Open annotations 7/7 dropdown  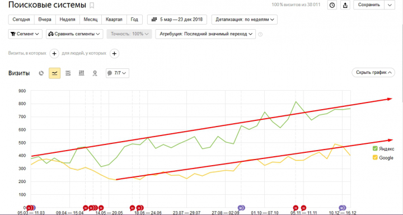coord(118,73)
